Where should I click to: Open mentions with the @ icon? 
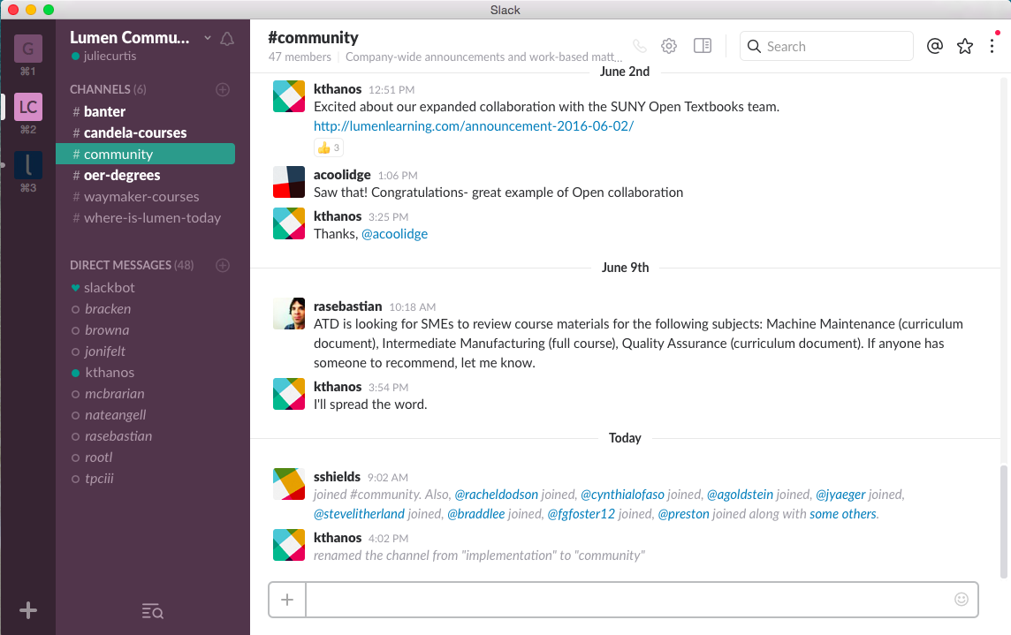pyautogui.click(x=935, y=46)
